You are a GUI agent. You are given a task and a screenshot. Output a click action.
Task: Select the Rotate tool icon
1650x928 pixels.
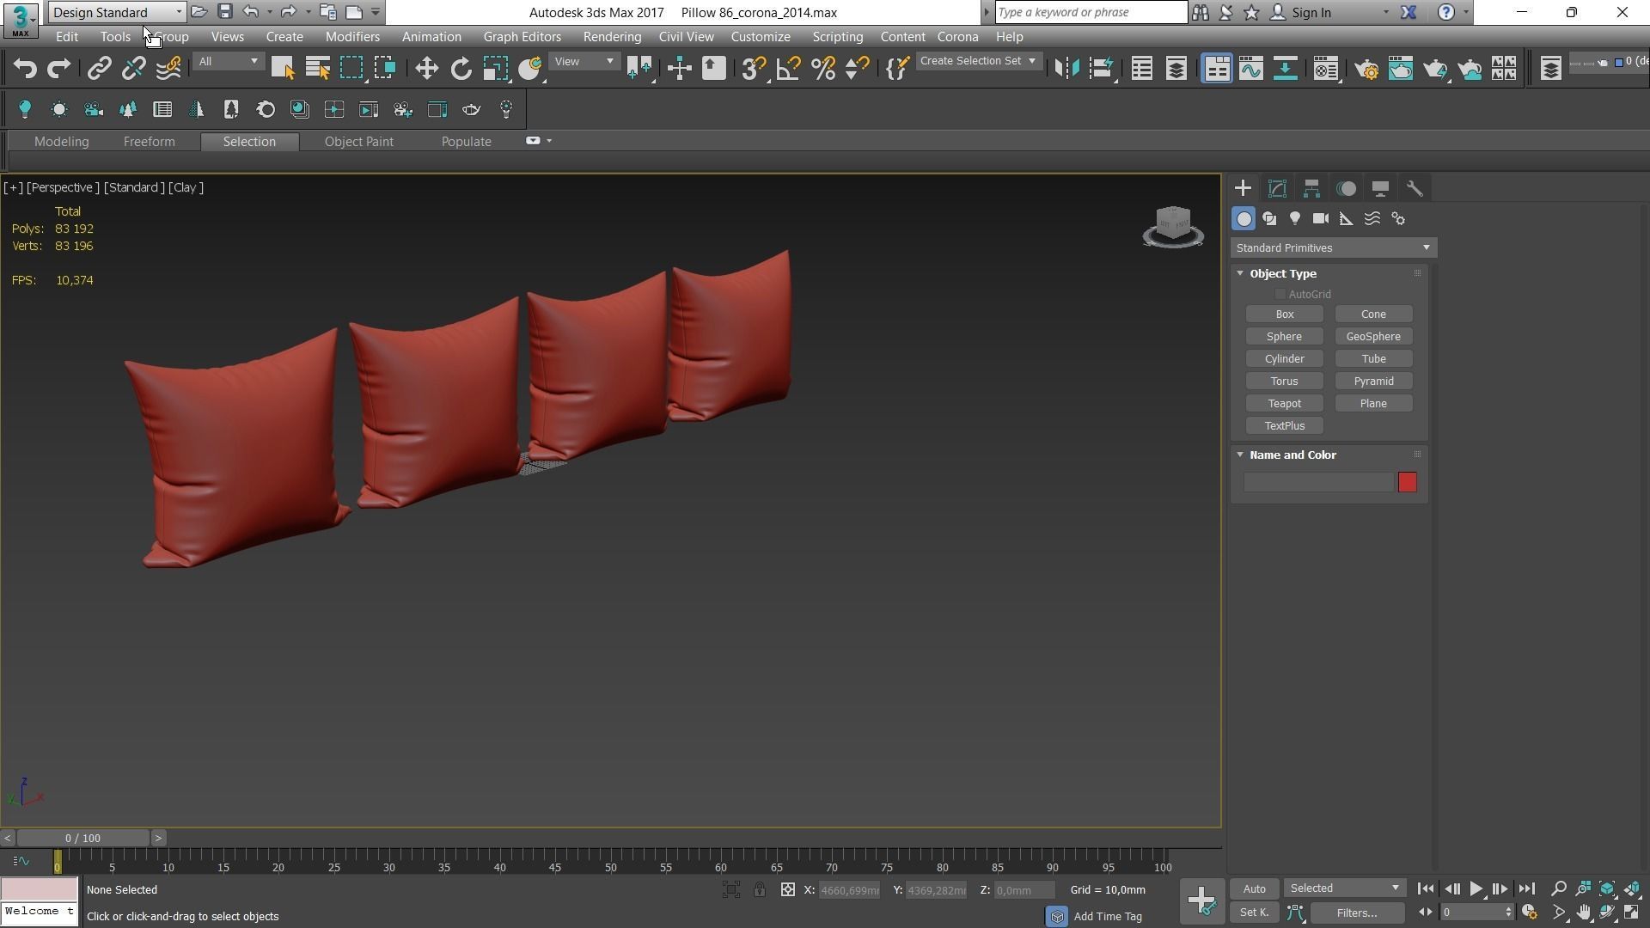point(461,69)
